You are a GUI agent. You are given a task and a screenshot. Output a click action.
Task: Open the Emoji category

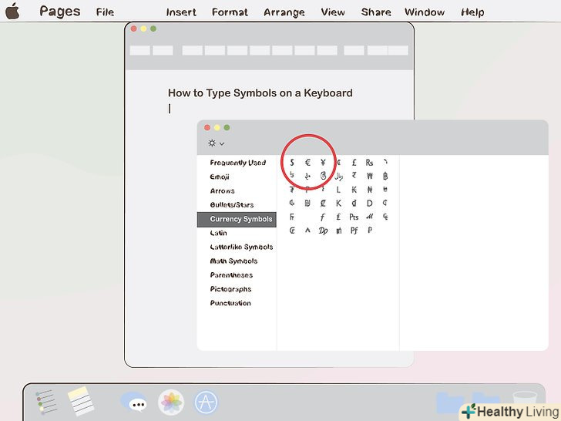click(220, 177)
